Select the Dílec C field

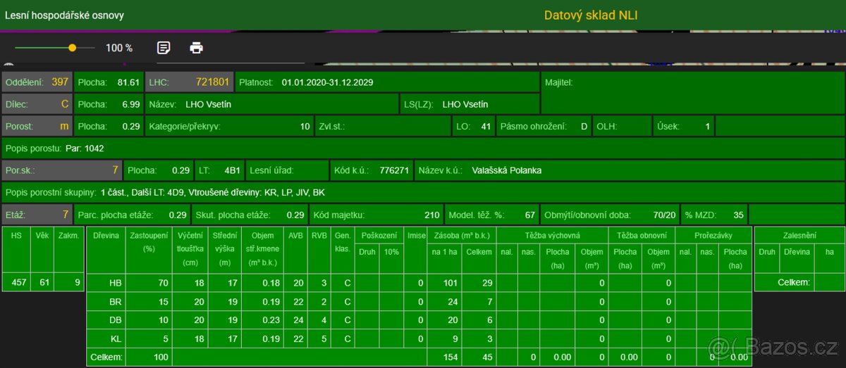(x=37, y=104)
